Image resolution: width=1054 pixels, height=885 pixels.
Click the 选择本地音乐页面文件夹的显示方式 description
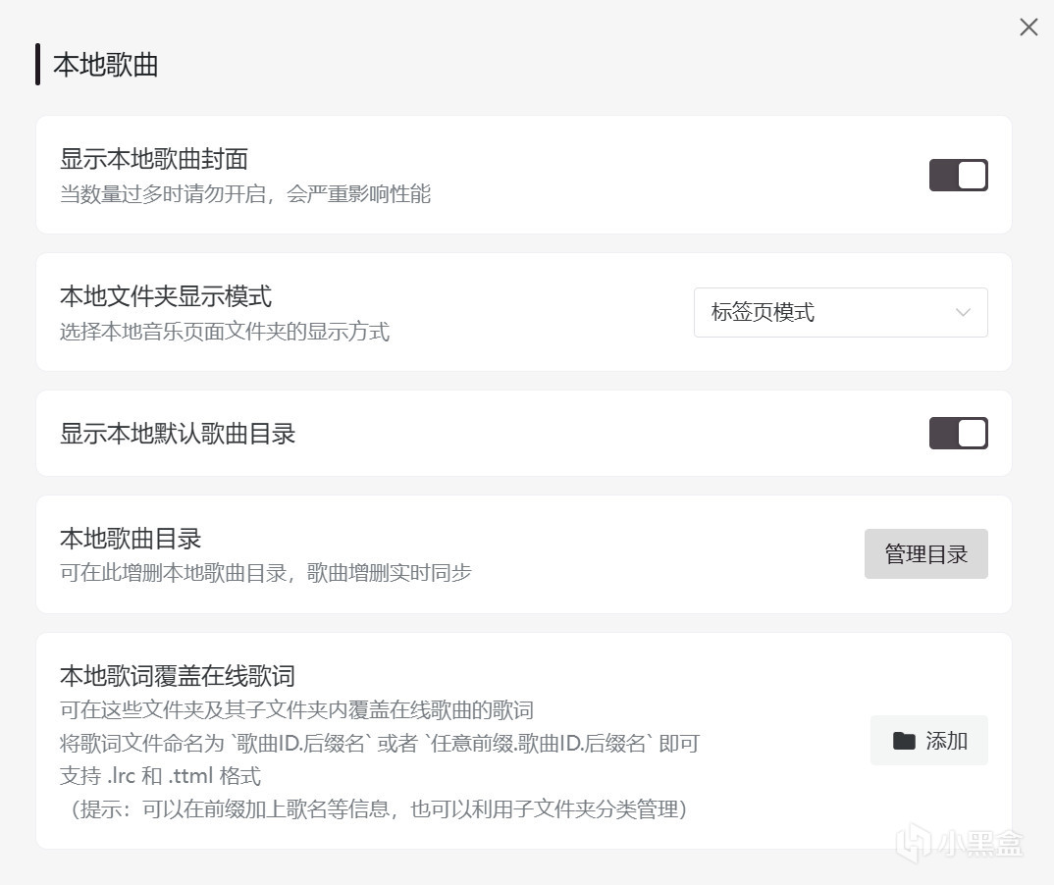(x=225, y=332)
